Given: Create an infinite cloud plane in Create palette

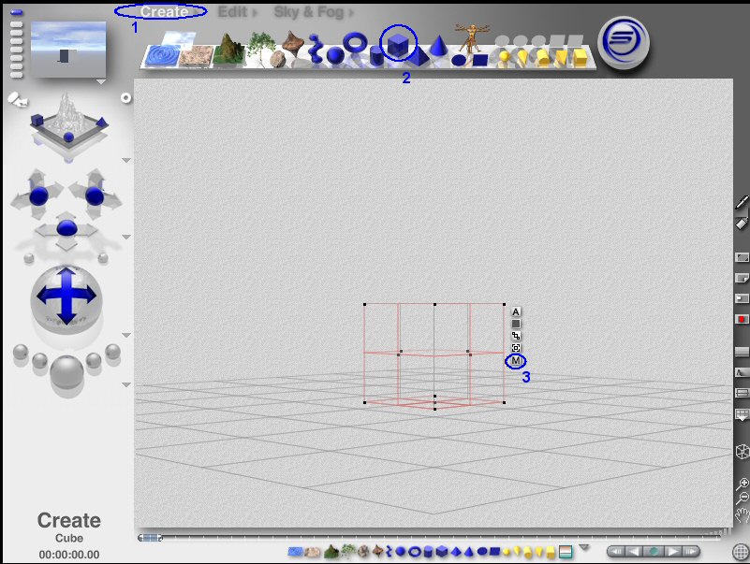Looking at the screenshot, I should (x=179, y=38).
